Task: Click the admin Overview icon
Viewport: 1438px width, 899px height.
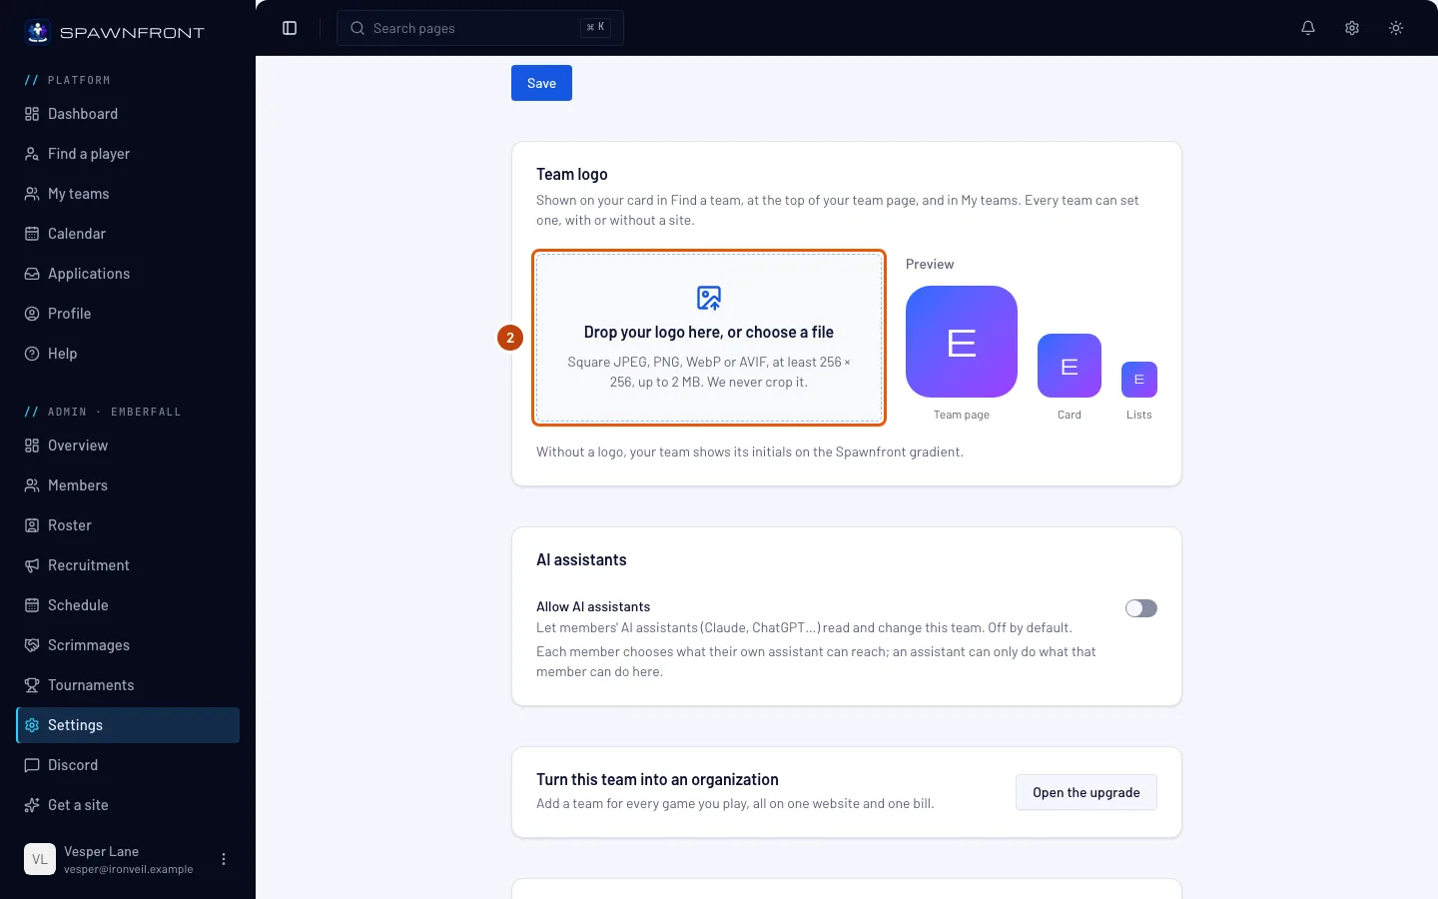Action: [x=32, y=446]
